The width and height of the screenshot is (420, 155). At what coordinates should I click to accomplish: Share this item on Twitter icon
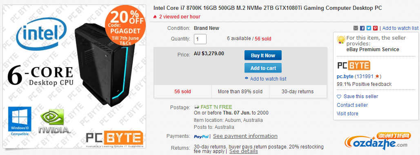369,28
